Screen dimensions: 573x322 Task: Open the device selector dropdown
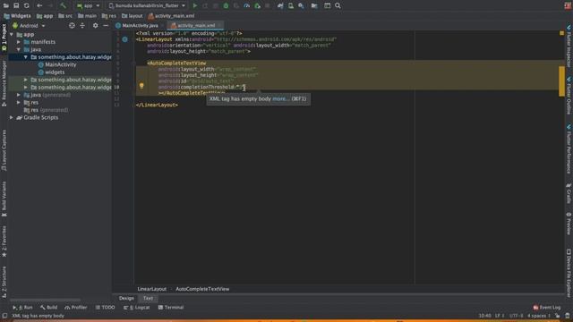point(147,5)
